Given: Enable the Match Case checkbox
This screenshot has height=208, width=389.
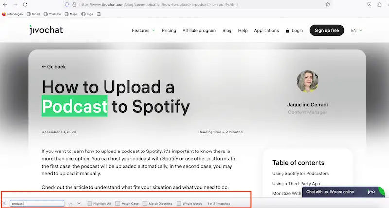Looking at the screenshot, I should click(x=118, y=203).
